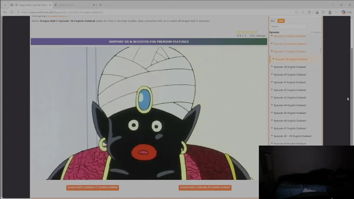Open Episode 43 English Dubbed link
The width and height of the screenshot is (354, 199).
coord(290,98)
